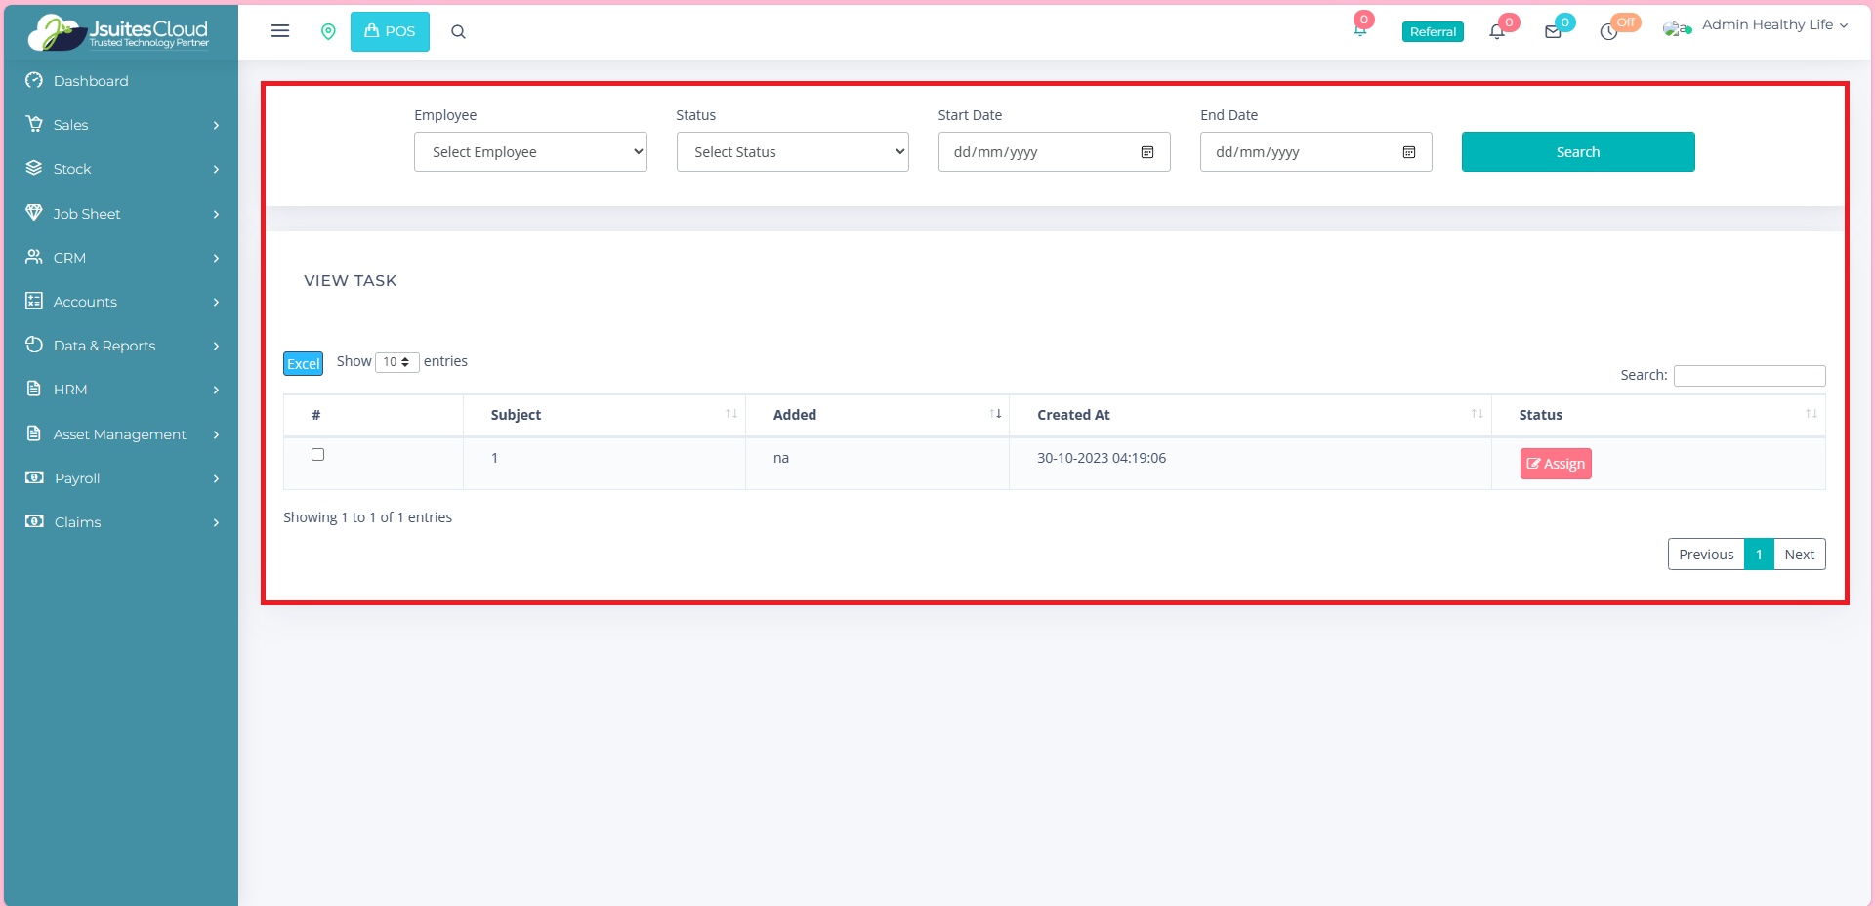Viewport: 1875px width, 906px height.
Task: Click the clock icon with Off badge
Action: [x=1608, y=31]
